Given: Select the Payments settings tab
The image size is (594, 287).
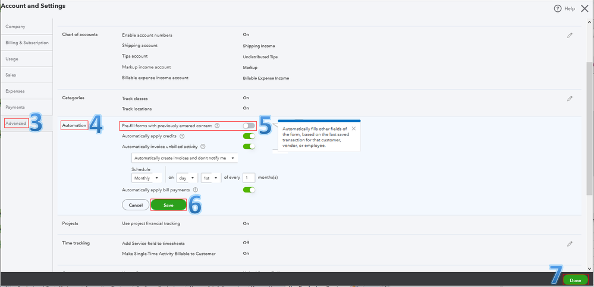Looking at the screenshot, I should [x=27, y=107].
